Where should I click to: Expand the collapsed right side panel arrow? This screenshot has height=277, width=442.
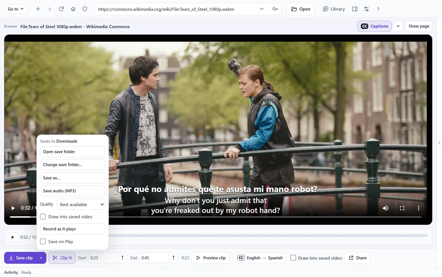point(439,143)
